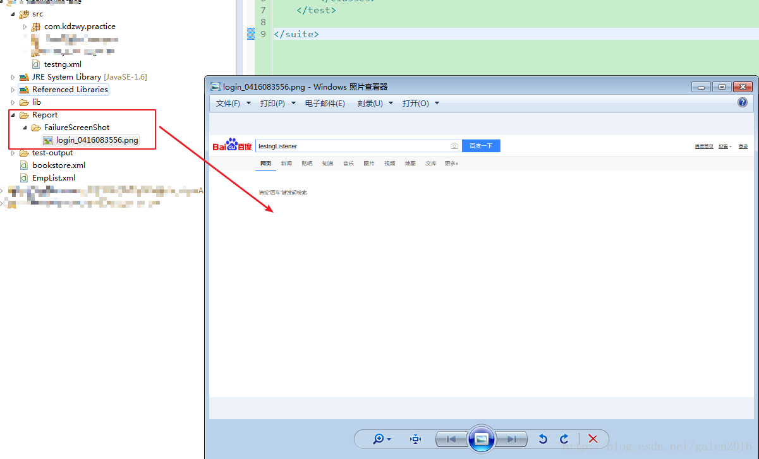This screenshot has width=759, height=459.
Task: Expand the test-output folder
Action: click(x=13, y=153)
